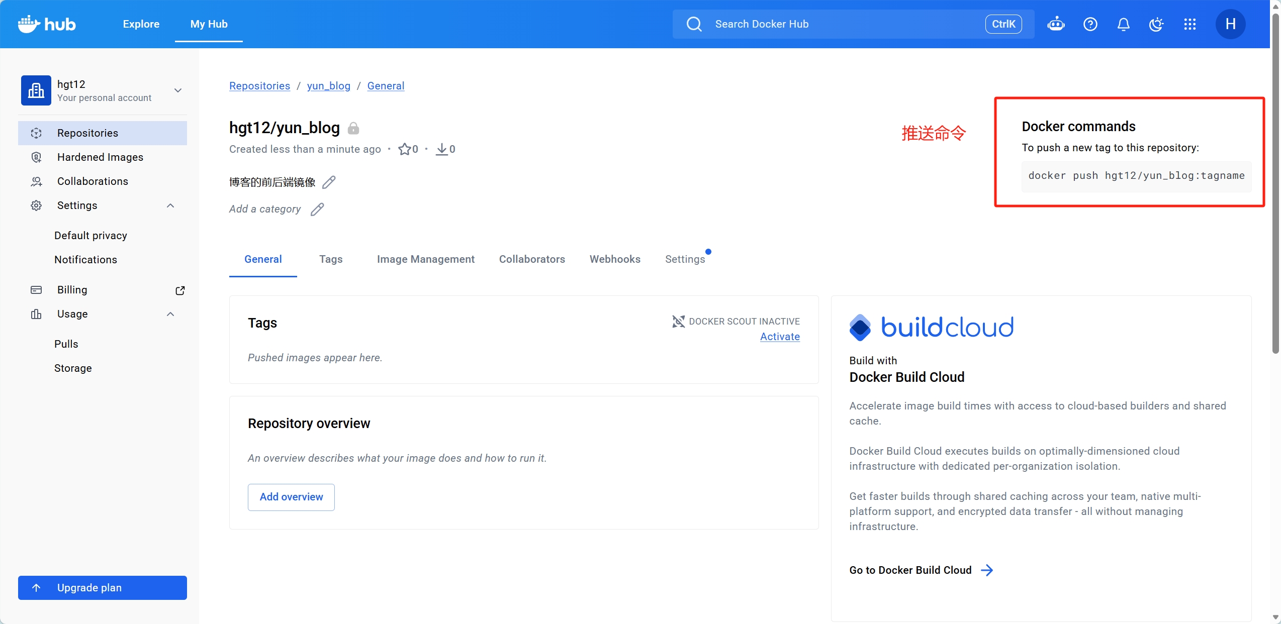This screenshot has width=1281, height=624.
Task: Click the Docker Scout inactive icon
Action: [x=679, y=321]
